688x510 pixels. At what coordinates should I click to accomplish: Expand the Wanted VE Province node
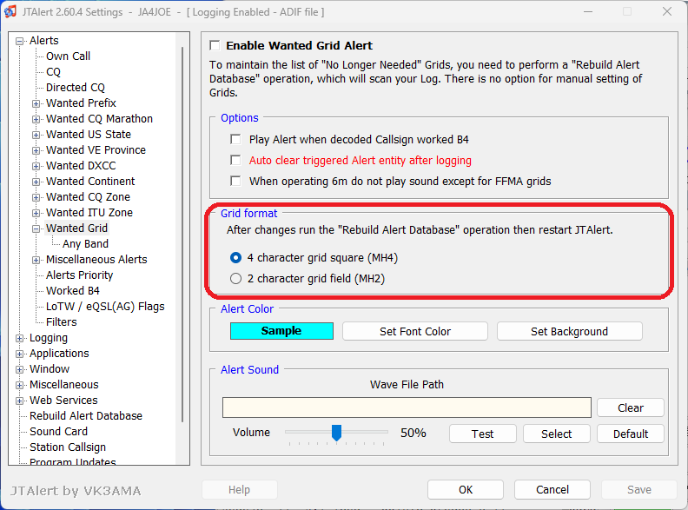point(36,150)
